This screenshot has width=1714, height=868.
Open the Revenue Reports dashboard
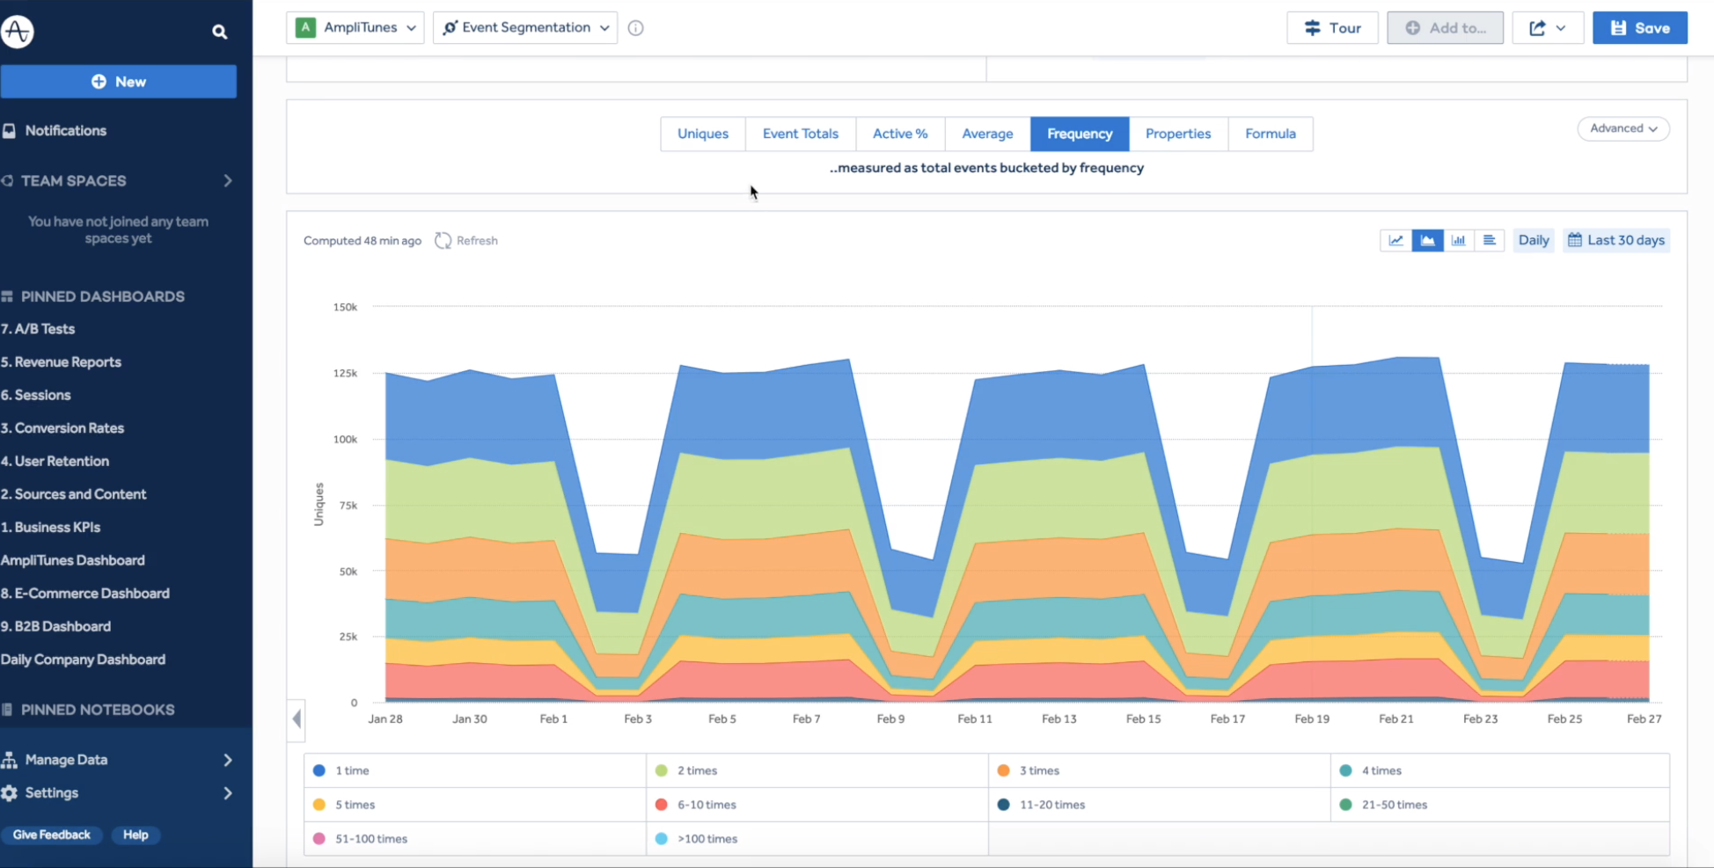[x=61, y=362]
